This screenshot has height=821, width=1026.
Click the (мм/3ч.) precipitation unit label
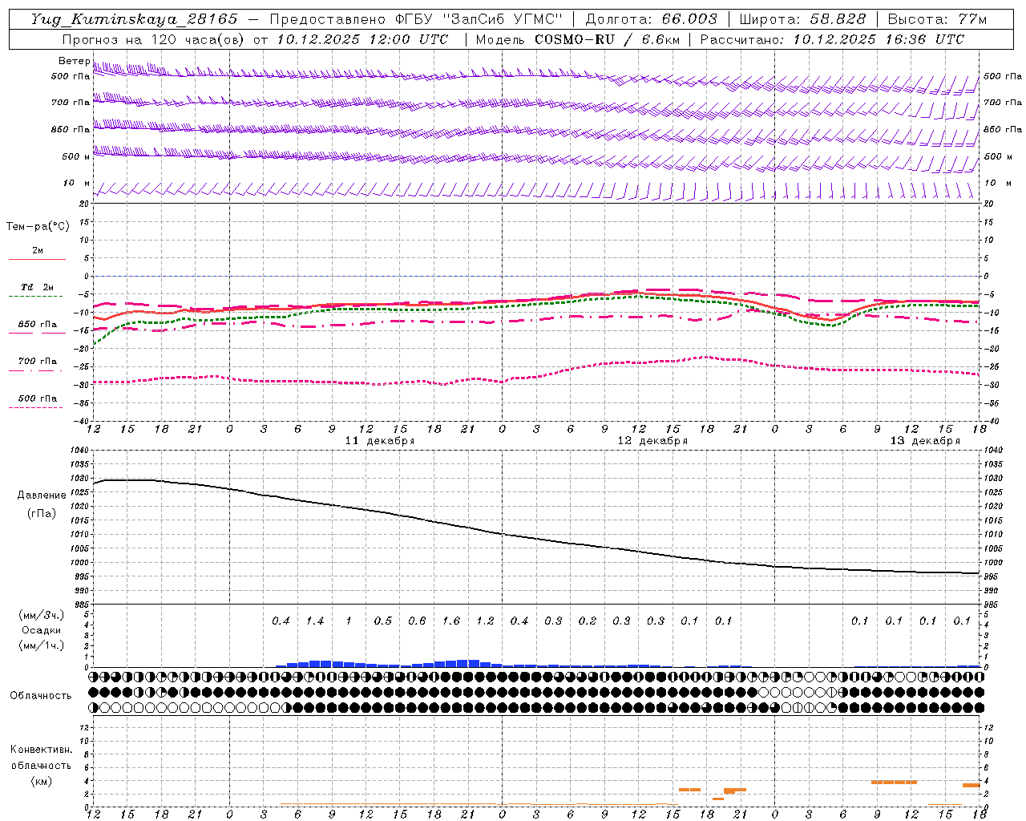[42, 615]
